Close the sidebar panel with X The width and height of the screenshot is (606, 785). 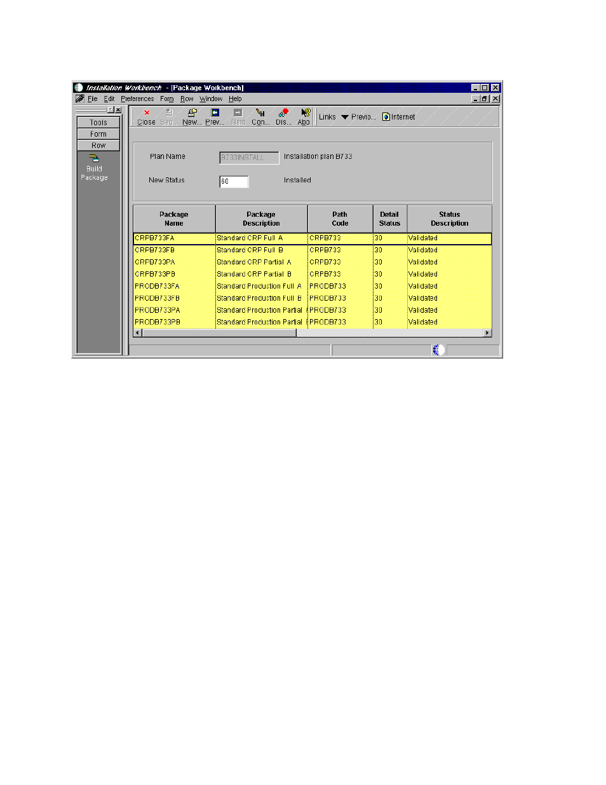pos(118,110)
